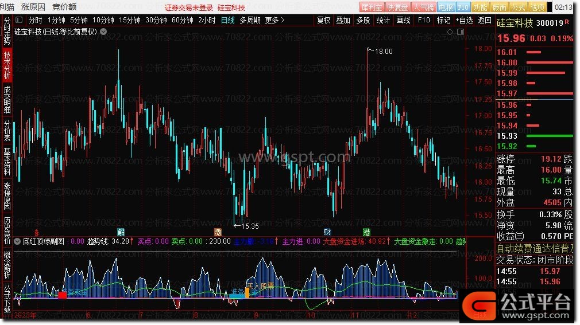This screenshot has width=580, height=325.
Task: Click the 港 event marker icon
Action: click(x=366, y=232)
